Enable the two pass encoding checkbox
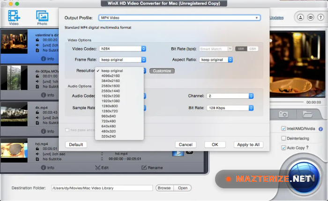This screenshot has width=328, height=201. tap(67, 130)
